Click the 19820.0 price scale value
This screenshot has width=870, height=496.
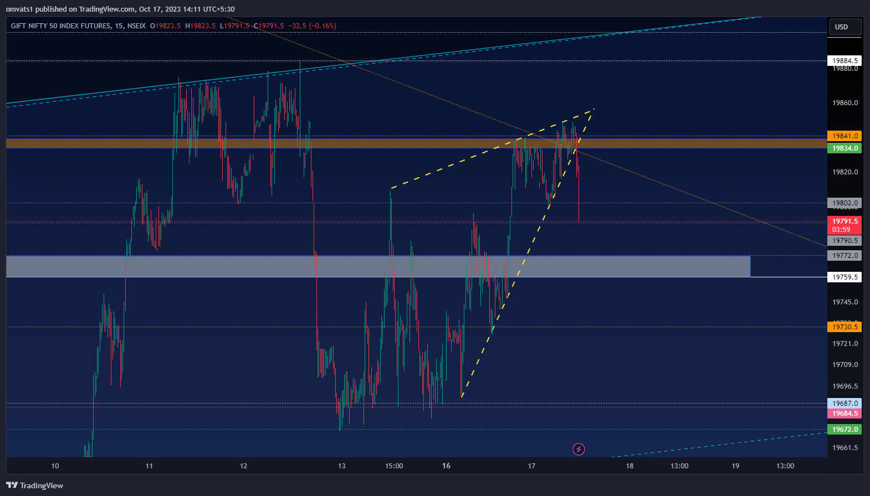pyautogui.click(x=845, y=172)
